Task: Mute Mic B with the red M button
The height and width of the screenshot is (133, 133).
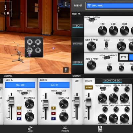Action: click(54, 113)
